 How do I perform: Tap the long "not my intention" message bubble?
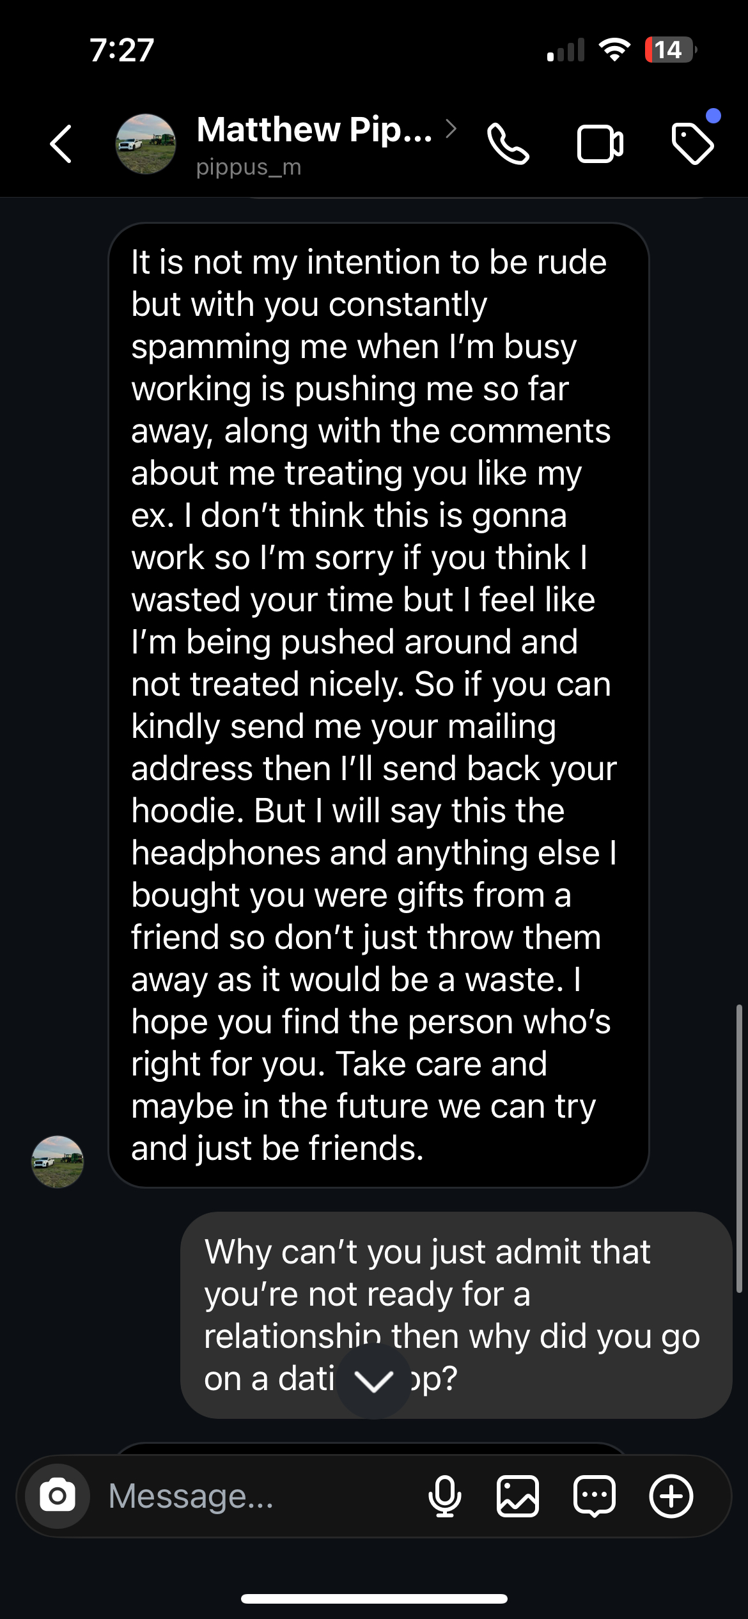[378, 705]
